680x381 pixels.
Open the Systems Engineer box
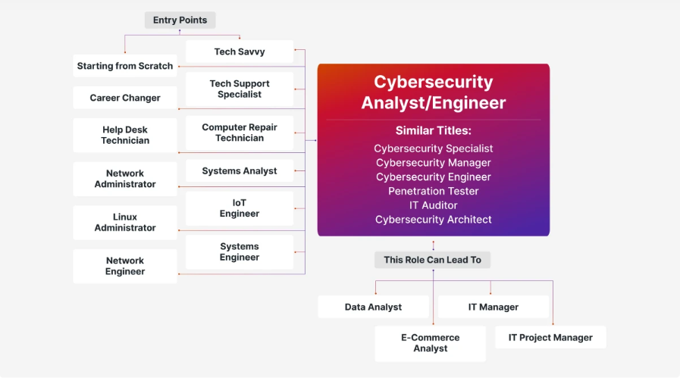coord(240,252)
